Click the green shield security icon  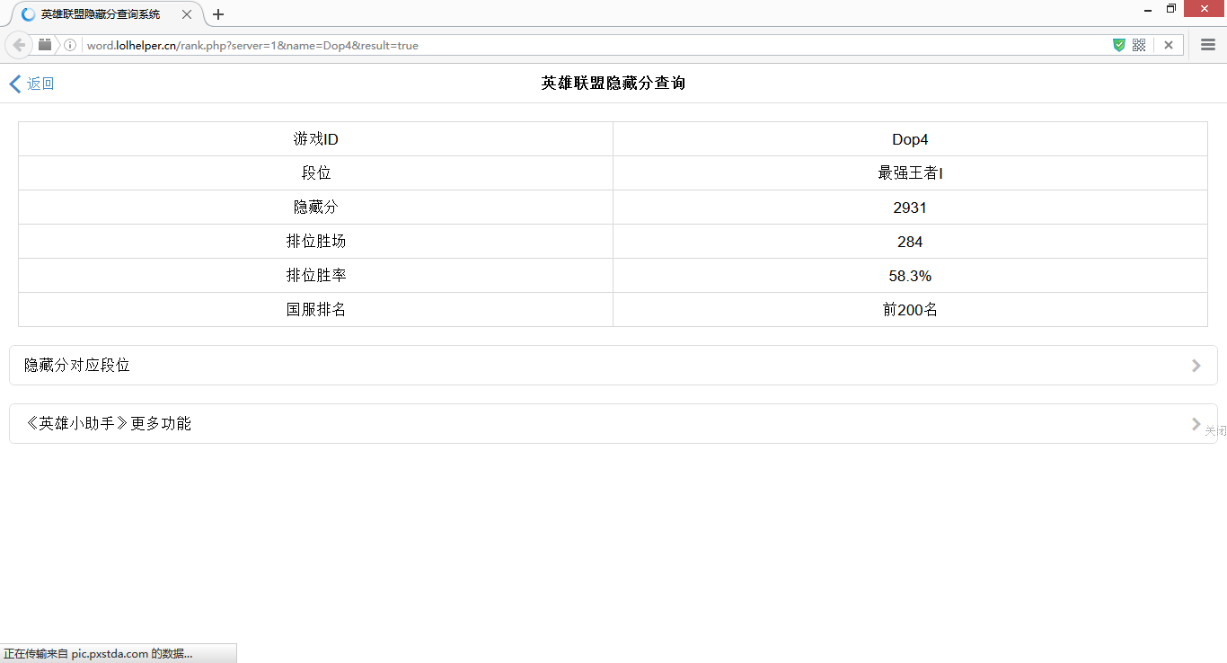(x=1119, y=45)
